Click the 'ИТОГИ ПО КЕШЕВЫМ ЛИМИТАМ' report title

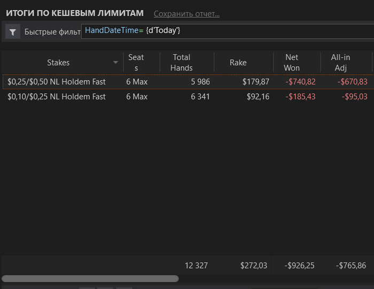75,13
